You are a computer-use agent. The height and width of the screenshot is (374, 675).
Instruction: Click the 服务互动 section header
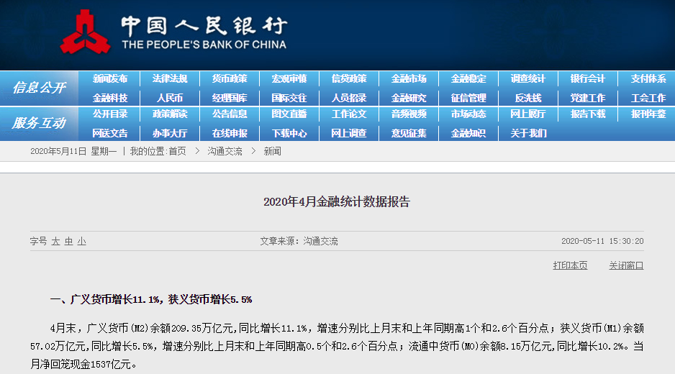pyautogui.click(x=39, y=123)
